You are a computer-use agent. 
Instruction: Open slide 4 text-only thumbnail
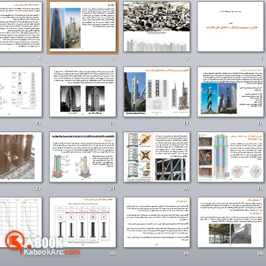21,27
